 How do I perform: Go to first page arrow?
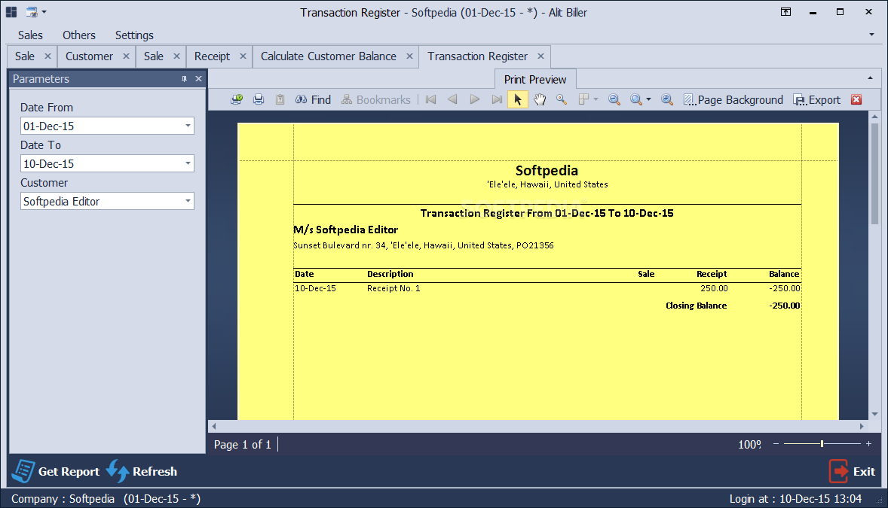point(431,99)
